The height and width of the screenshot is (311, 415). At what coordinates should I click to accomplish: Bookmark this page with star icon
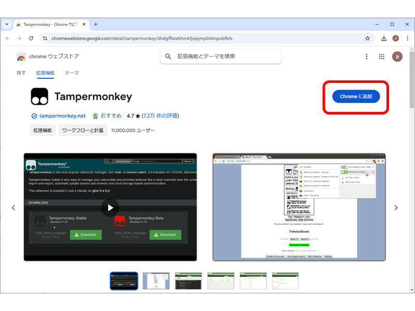[367, 38]
